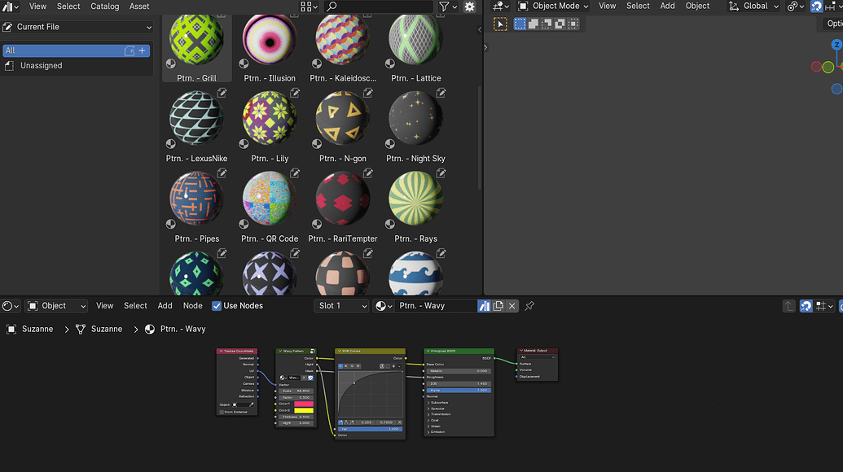
Task: Select the Ptrn. - RariTempter material thumbnail
Action: (342, 198)
